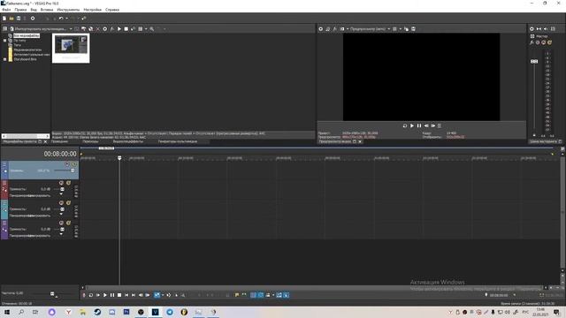
Task: Switch to the Переходы tab
Action: pos(90,141)
